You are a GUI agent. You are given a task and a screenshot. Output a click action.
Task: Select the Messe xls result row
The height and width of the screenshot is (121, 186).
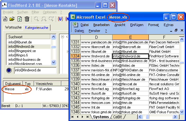point(36,89)
